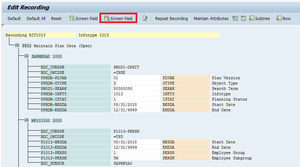Click the Reset button
Screen dimensions: 300x167
56,18
